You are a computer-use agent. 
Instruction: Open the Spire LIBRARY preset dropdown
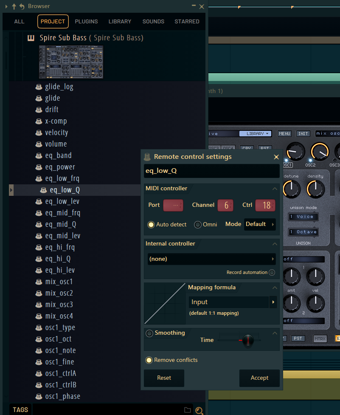(x=256, y=134)
